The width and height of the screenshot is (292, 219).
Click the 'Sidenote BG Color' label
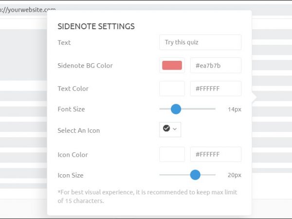85,65
